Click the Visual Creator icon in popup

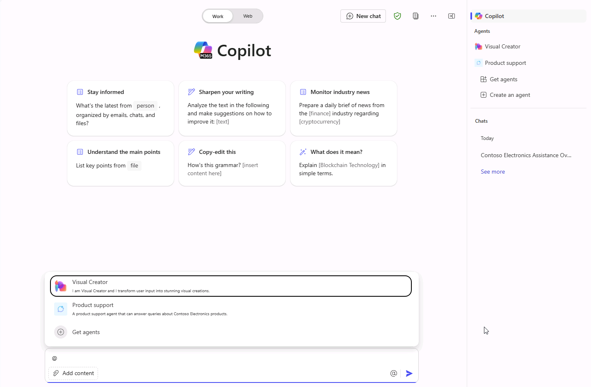click(61, 286)
